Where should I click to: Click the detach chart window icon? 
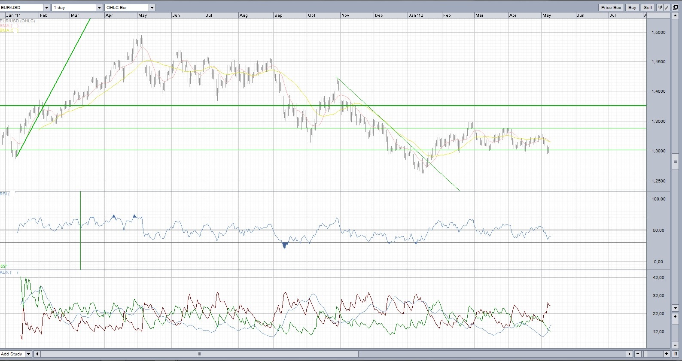[675, 7]
